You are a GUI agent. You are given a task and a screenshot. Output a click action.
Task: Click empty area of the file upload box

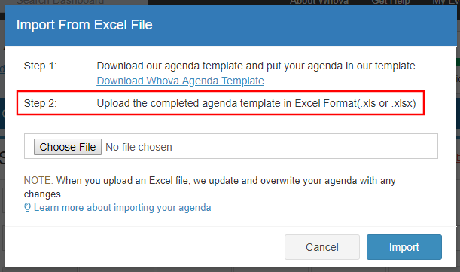(305, 146)
